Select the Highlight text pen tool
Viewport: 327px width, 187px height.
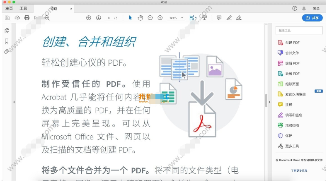[229, 18]
